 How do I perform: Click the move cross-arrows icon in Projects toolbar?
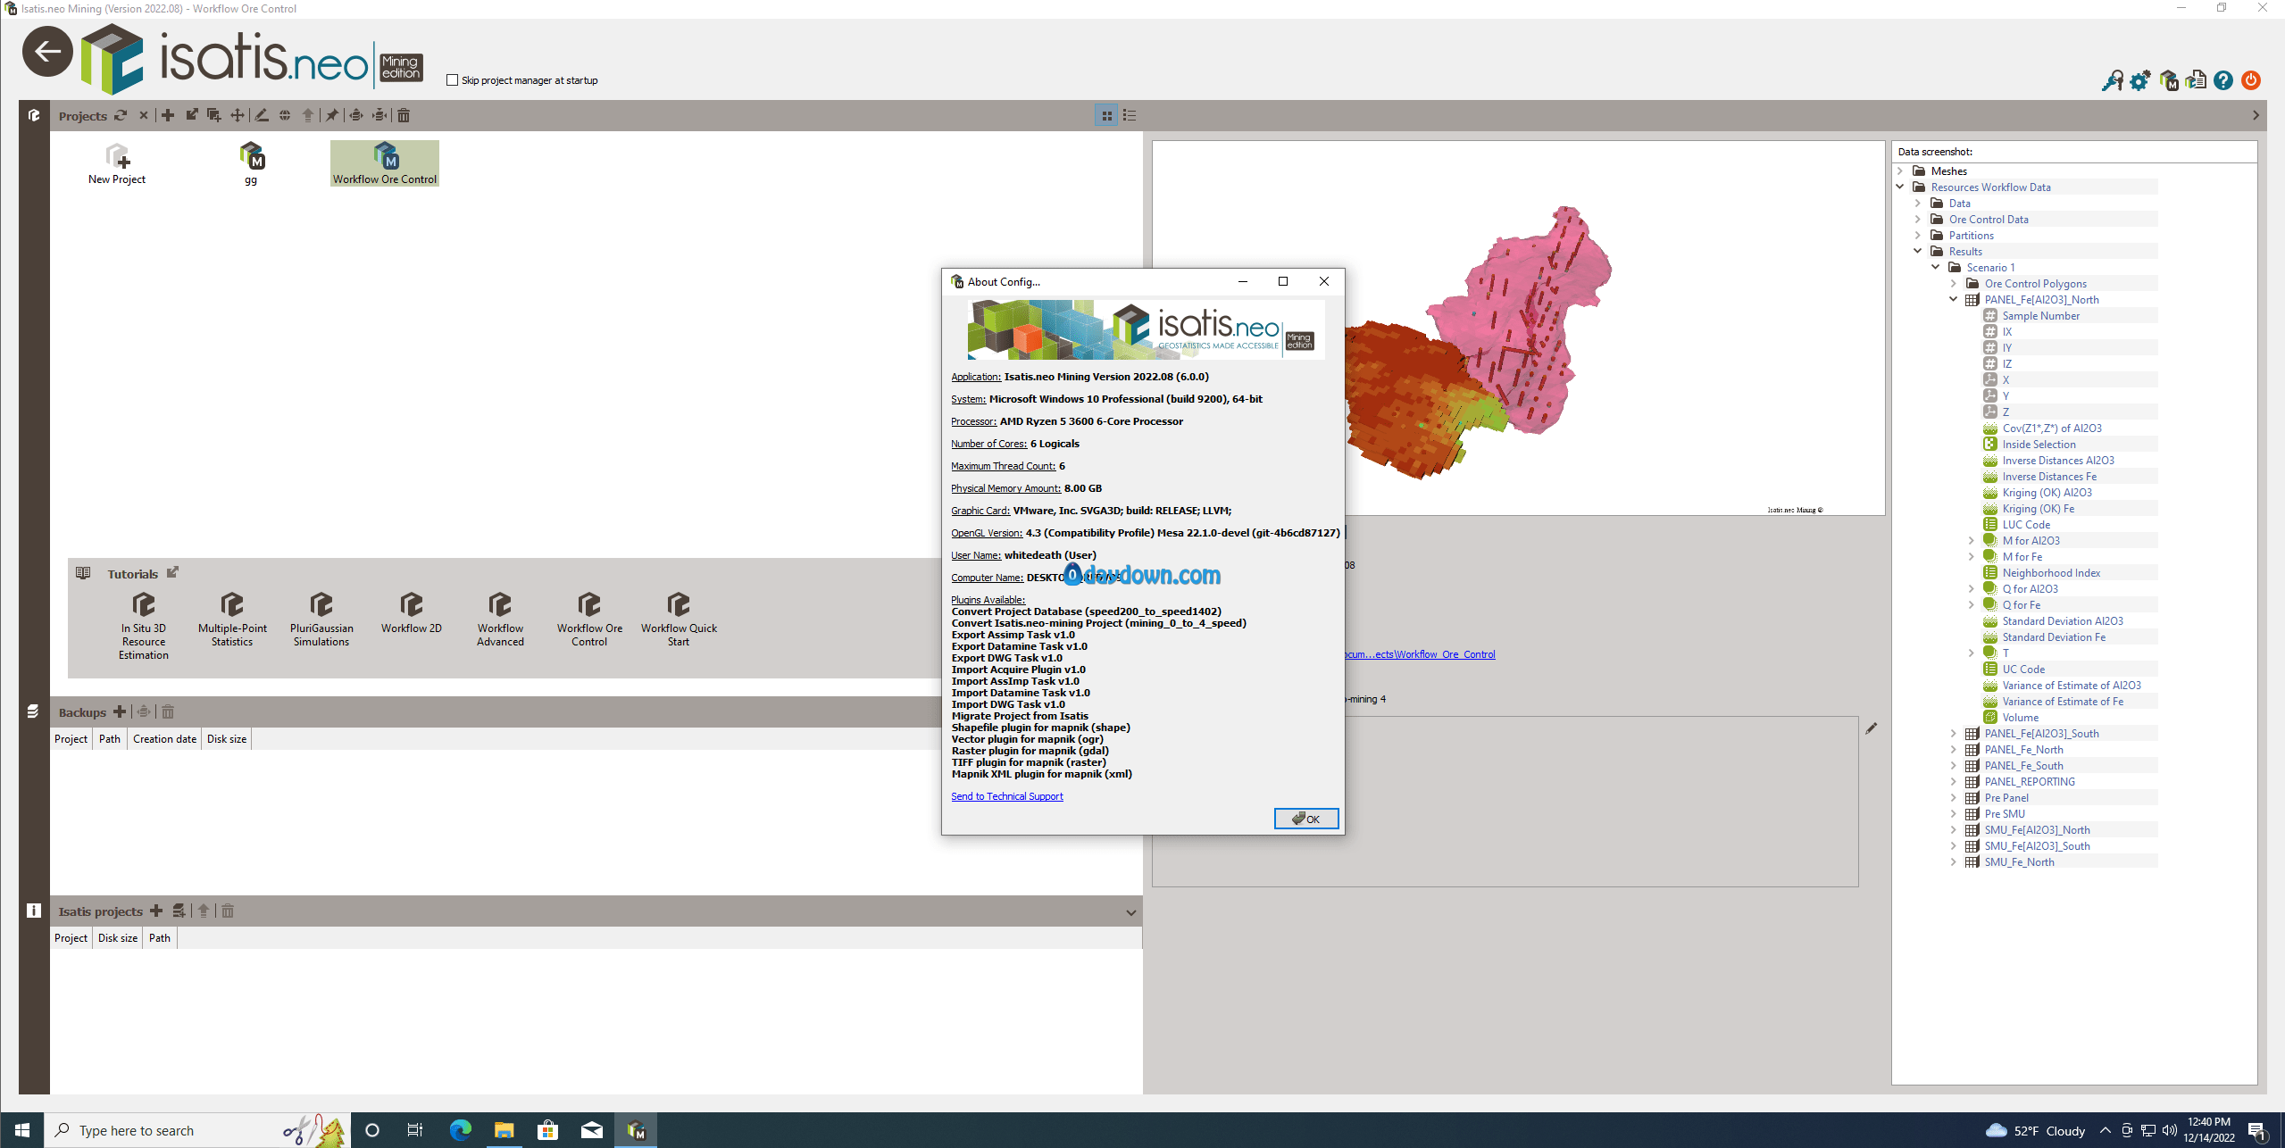(x=238, y=115)
